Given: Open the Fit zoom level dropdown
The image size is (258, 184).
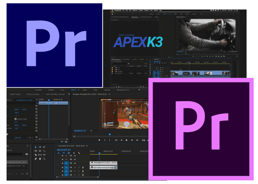Looking at the screenshot, I should tap(94, 131).
